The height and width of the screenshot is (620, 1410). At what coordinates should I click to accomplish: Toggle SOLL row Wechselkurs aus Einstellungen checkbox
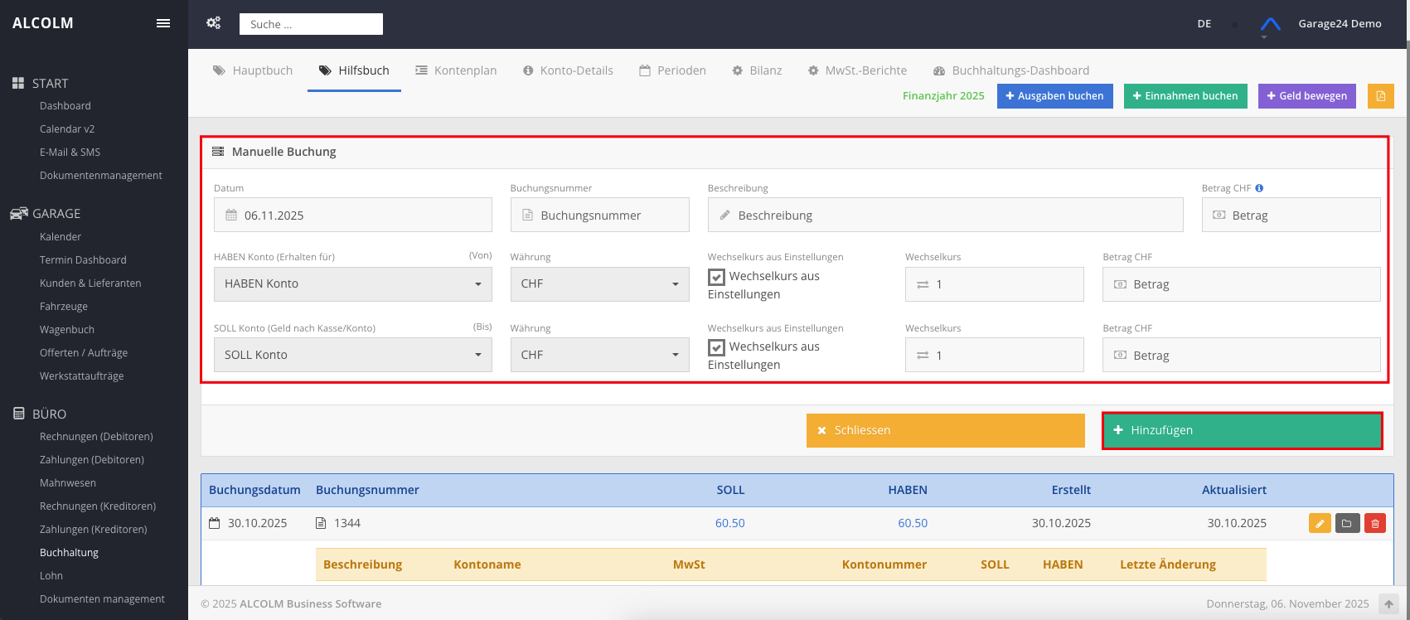click(717, 347)
